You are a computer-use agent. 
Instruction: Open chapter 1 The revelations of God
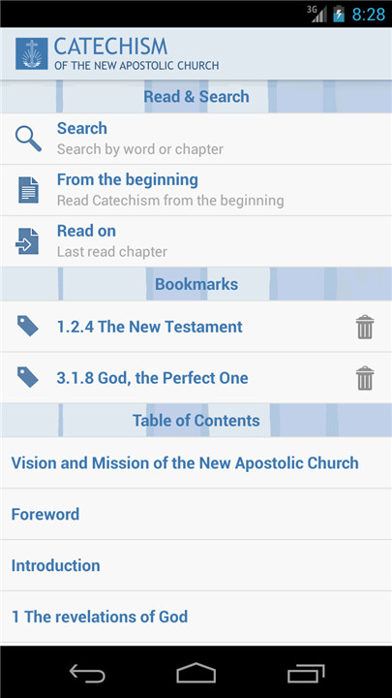[x=196, y=617]
